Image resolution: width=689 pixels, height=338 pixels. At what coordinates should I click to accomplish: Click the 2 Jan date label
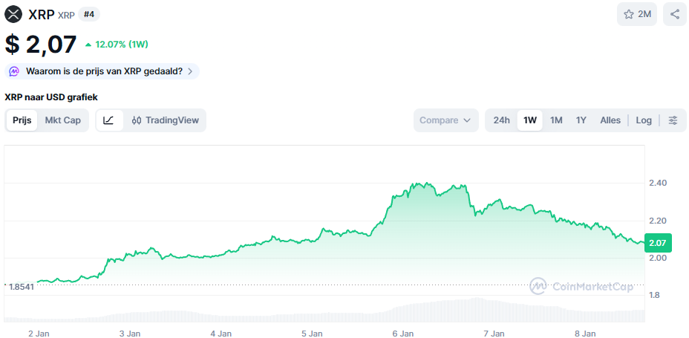[x=39, y=334]
